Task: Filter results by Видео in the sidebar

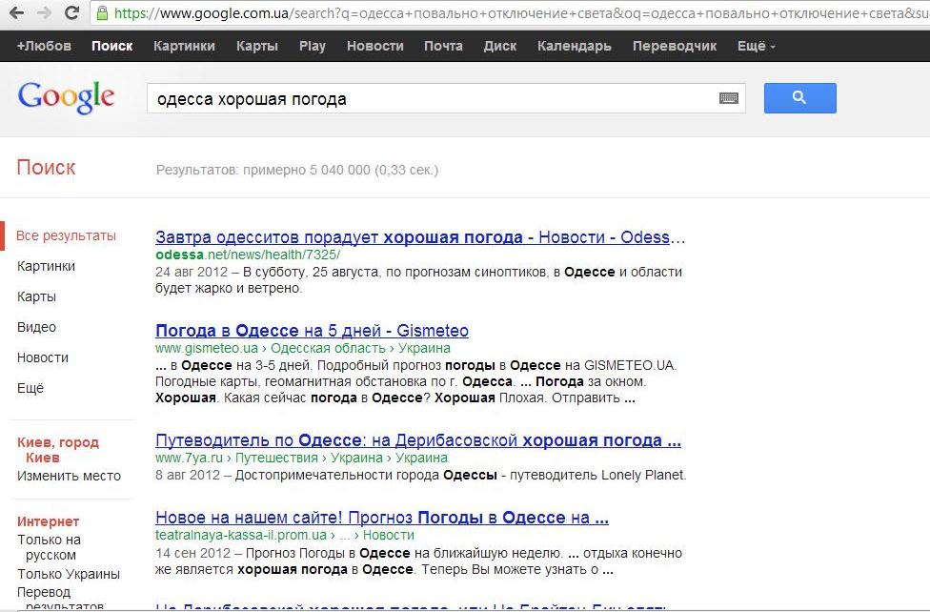Action: tap(36, 327)
